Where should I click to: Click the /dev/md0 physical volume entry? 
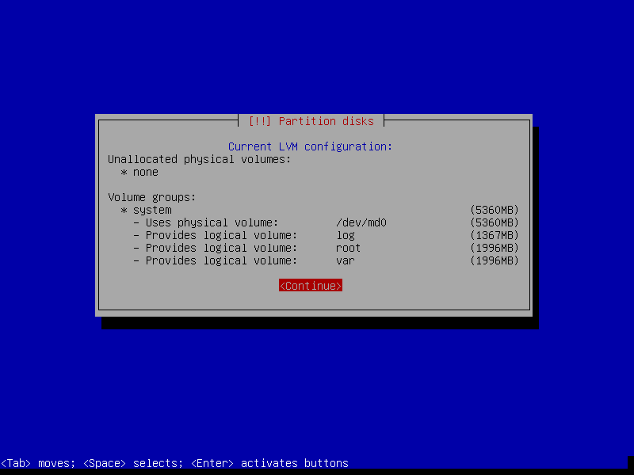click(x=363, y=222)
